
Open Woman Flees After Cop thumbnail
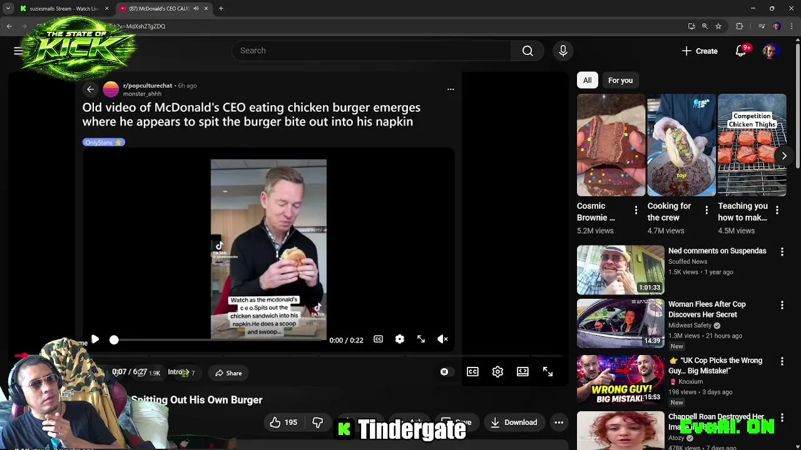click(620, 323)
